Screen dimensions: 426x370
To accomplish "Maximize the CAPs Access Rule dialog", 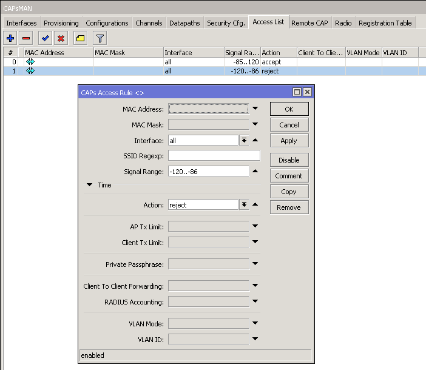I will click(x=297, y=92).
